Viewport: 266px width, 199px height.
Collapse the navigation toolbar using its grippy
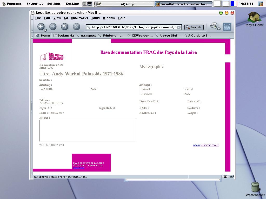[x=32, y=27]
